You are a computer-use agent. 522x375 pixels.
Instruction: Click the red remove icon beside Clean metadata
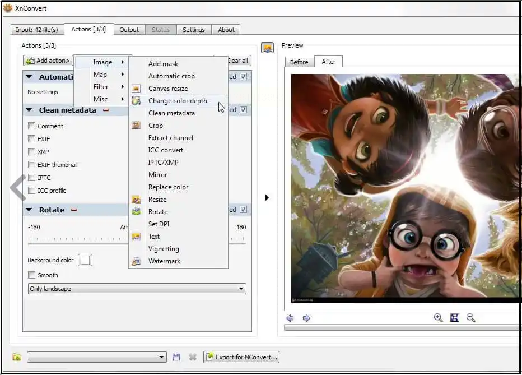tap(105, 110)
